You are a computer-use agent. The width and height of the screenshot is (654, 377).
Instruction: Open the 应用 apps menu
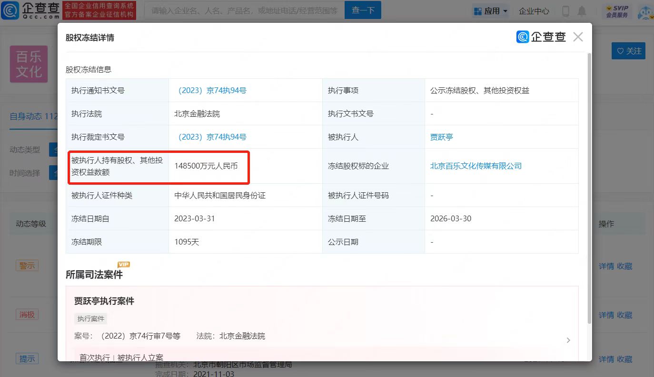point(491,10)
